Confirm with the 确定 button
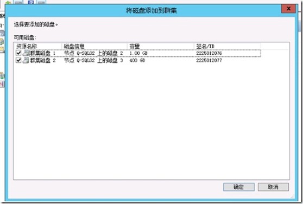The image size is (303, 204). pos(238,187)
